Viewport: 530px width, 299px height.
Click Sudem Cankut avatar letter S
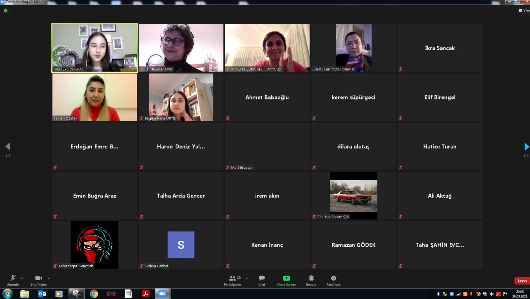(x=181, y=245)
